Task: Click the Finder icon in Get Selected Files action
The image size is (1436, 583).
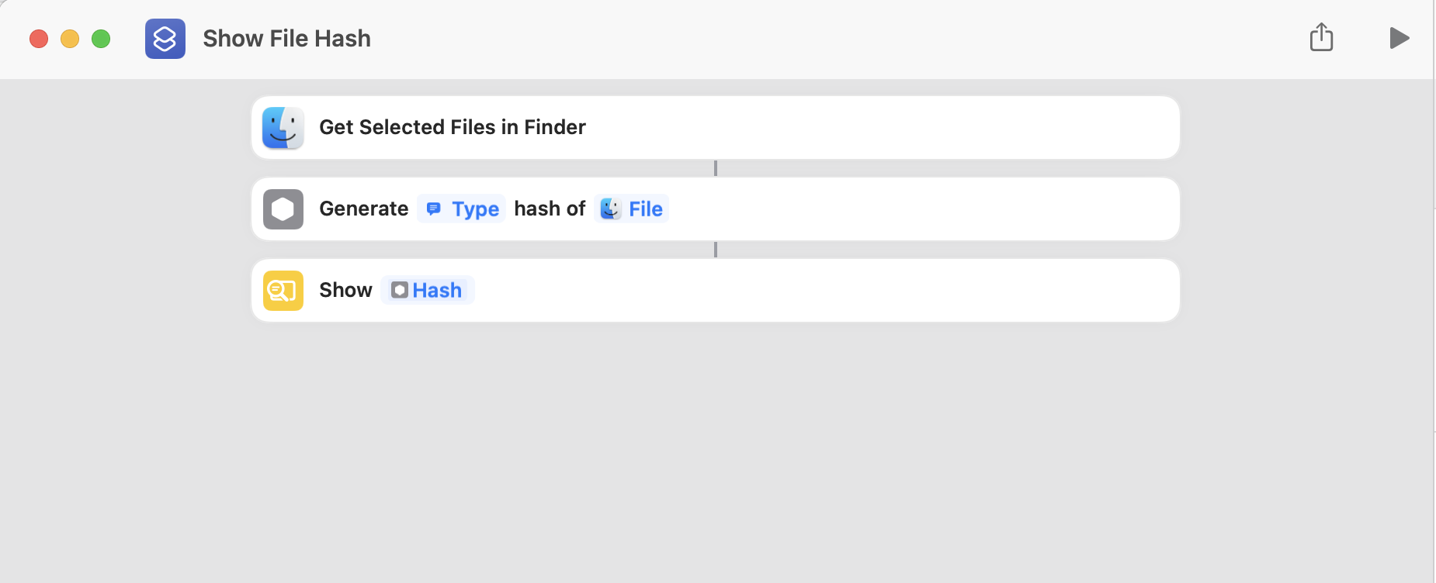Action: point(283,128)
